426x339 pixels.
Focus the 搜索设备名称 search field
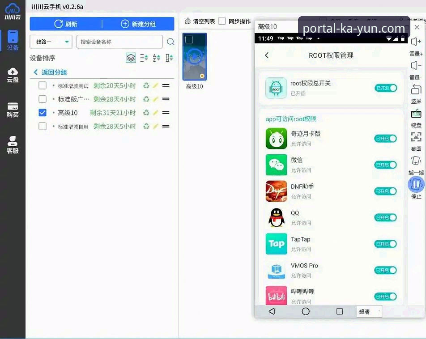119,42
